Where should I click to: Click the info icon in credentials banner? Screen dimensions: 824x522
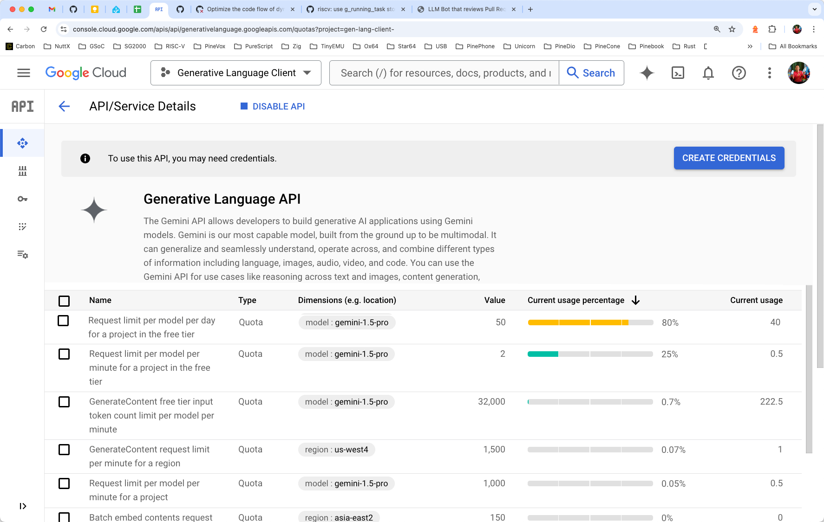click(x=85, y=159)
